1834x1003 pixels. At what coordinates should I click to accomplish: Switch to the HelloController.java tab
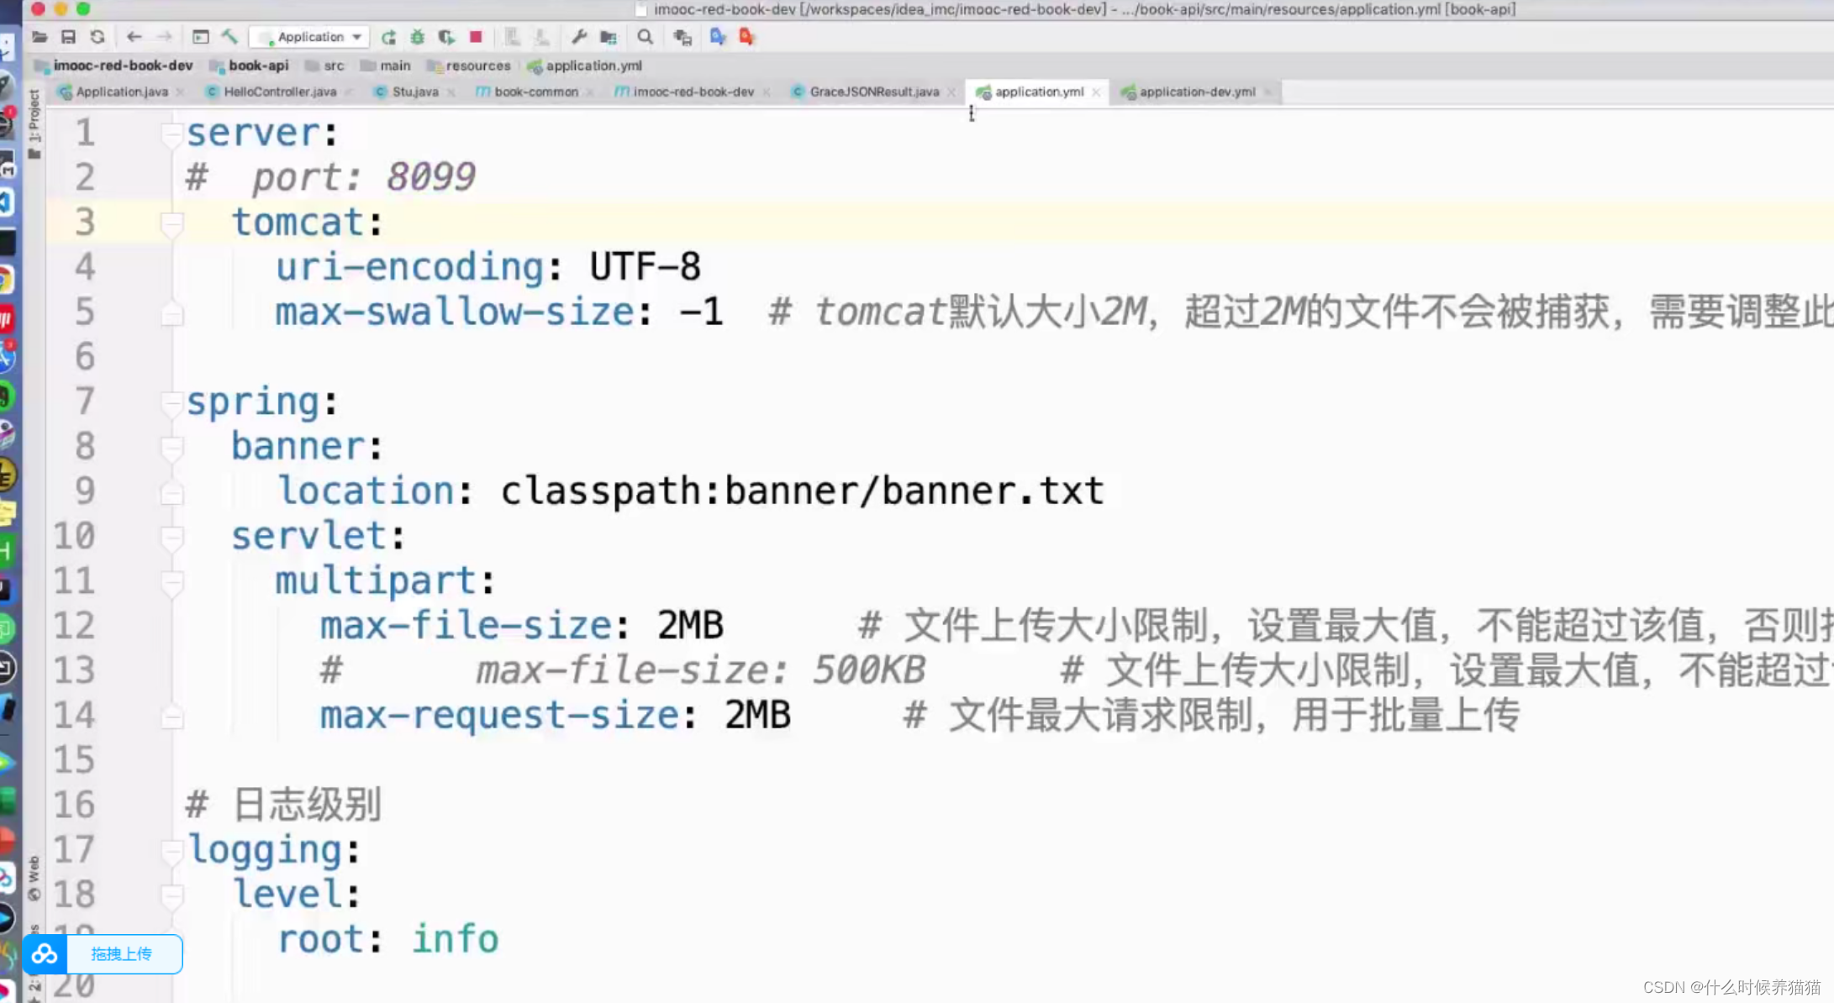click(x=279, y=92)
